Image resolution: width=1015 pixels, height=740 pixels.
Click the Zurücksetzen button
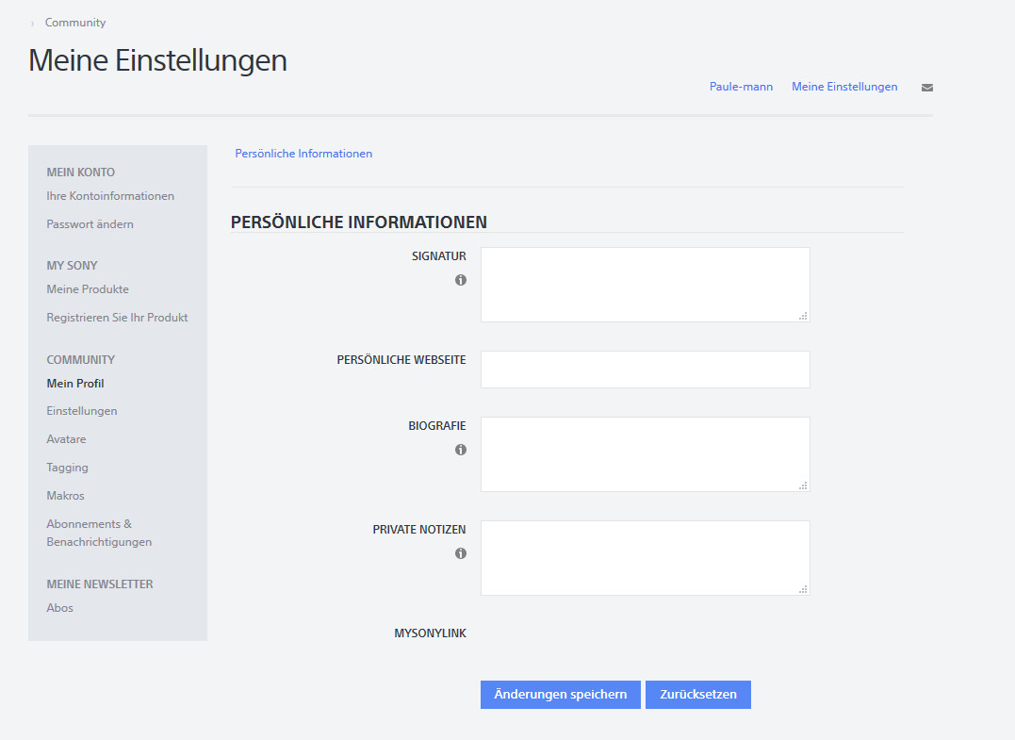coord(697,695)
